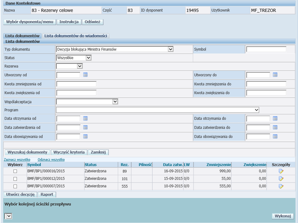Click the Zamknij button
The height and width of the screenshot is (223, 298).
click(x=98, y=152)
